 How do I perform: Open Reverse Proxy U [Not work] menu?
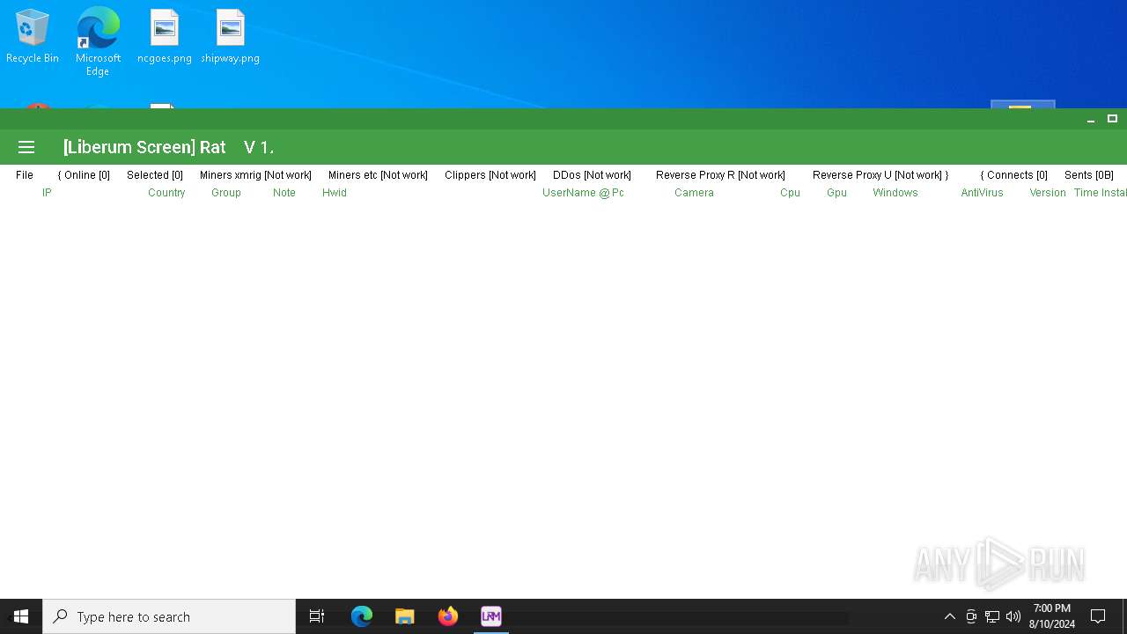[880, 175]
